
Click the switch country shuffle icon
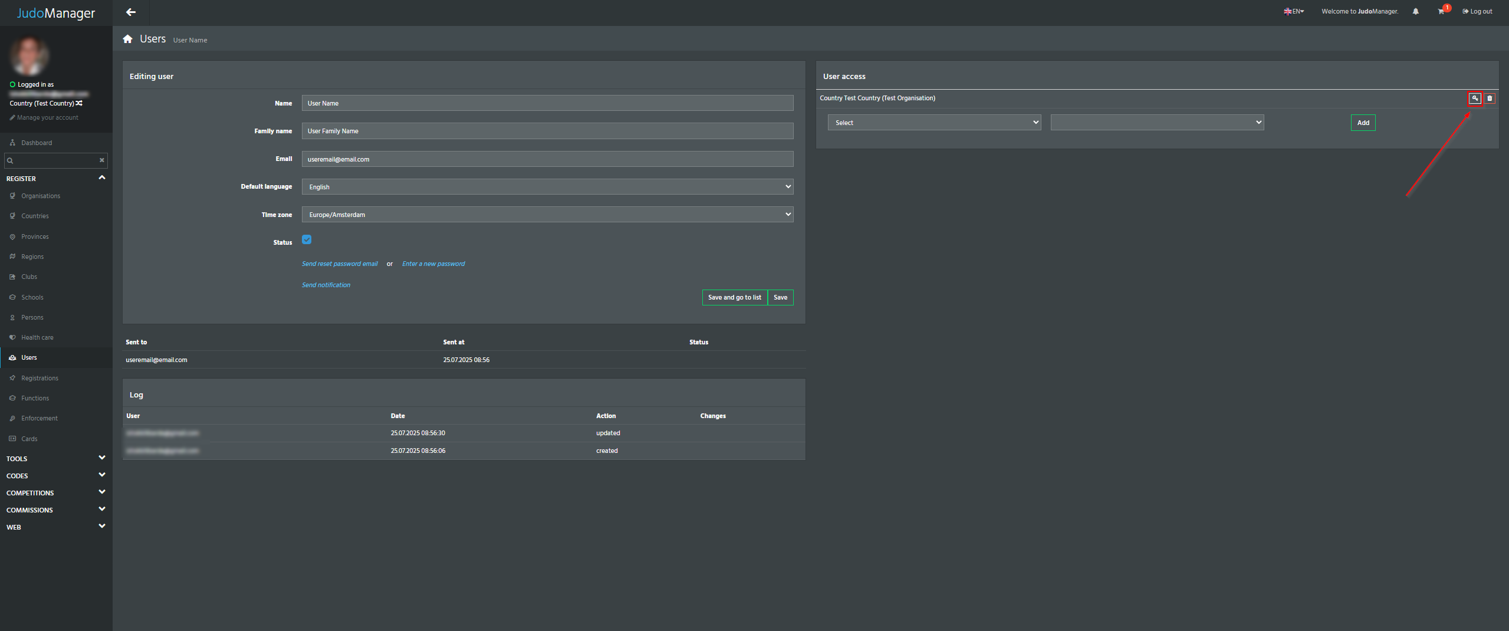79,103
